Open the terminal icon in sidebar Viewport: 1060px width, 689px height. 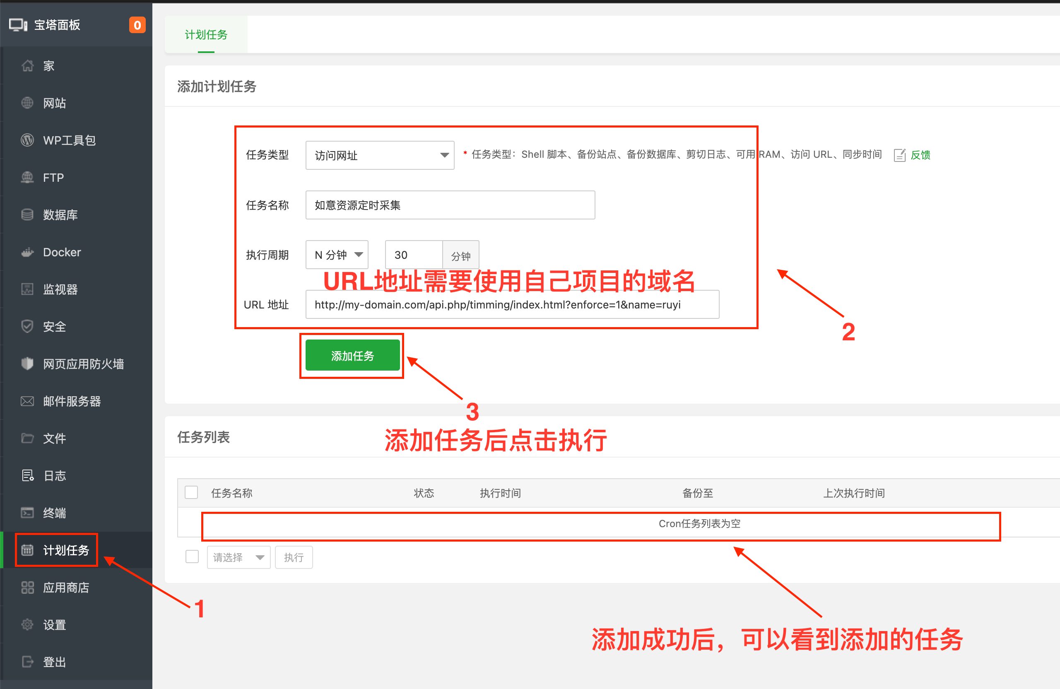click(27, 513)
